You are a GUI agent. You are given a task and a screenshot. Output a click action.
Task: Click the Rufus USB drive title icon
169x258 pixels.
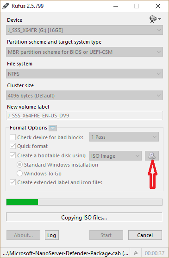[x=6, y=6]
